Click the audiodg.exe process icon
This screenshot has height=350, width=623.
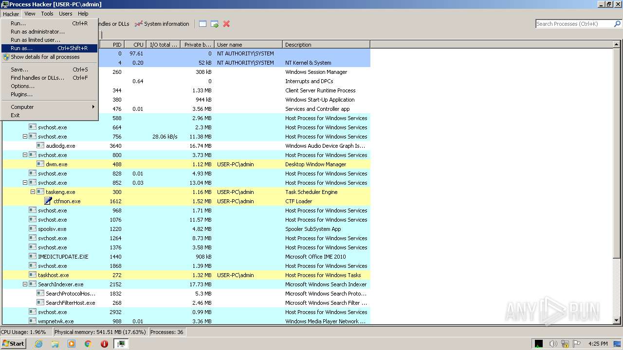click(x=40, y=145)
